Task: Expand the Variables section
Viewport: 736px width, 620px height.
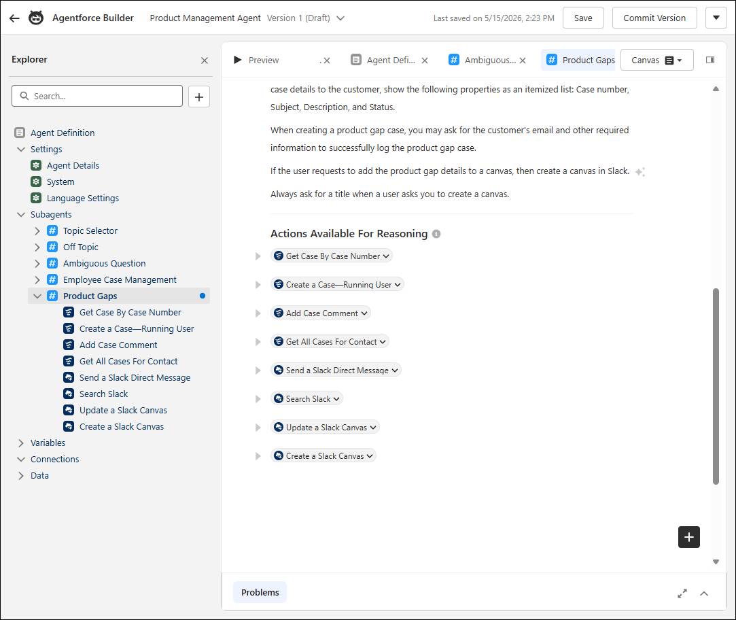Action: coord(20,443)
